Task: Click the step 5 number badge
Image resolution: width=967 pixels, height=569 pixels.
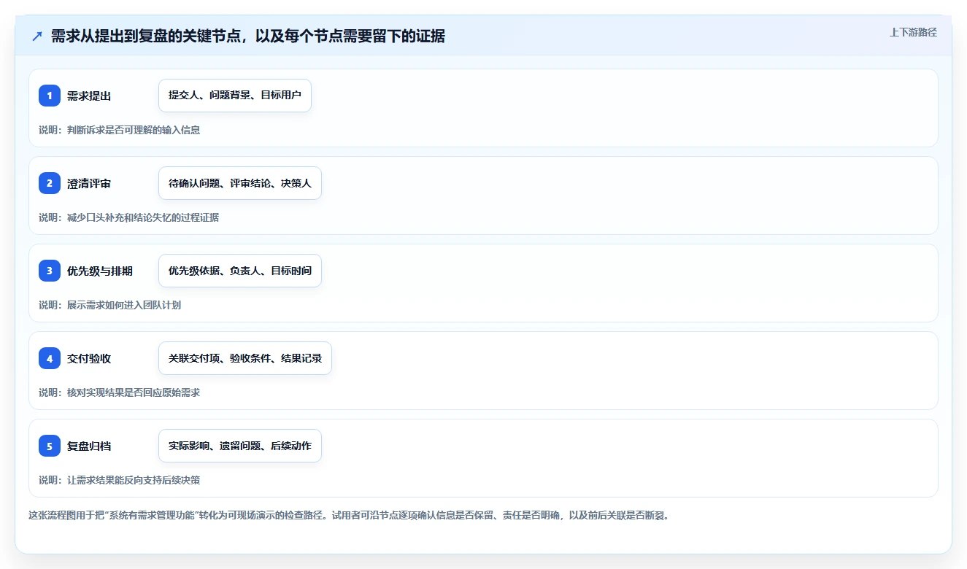Action: (50, 446)
